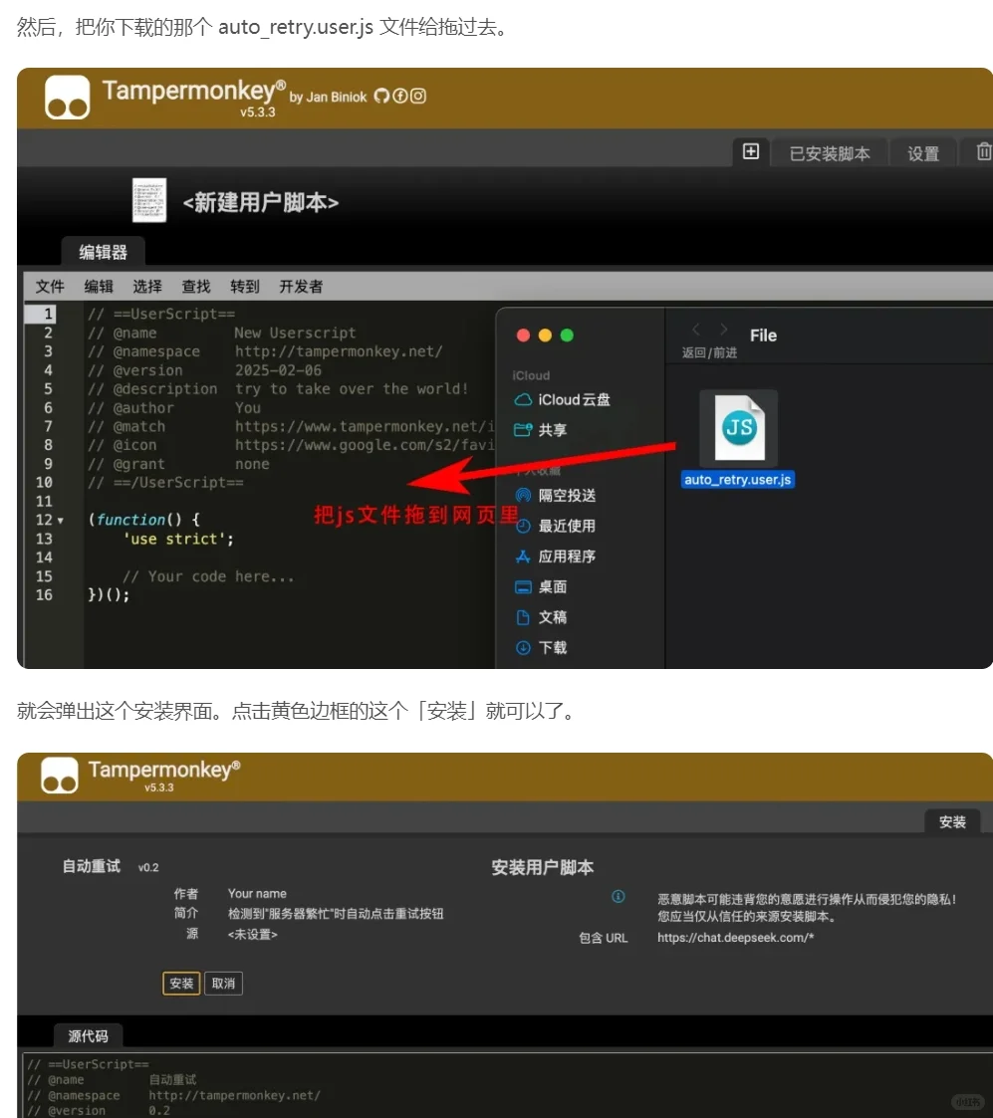Create a new userscript with the plus icon
This screenshot has width=993, height=1118.
click(x=751, y=151)
